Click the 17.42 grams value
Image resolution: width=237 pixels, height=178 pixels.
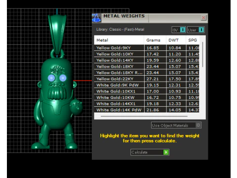(x=153, y=54)
